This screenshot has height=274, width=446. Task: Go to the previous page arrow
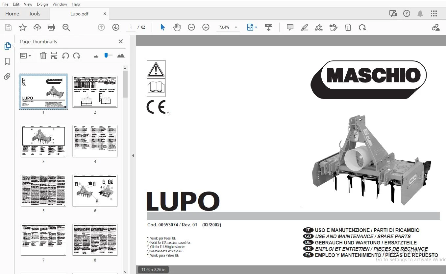coord(101,27)
